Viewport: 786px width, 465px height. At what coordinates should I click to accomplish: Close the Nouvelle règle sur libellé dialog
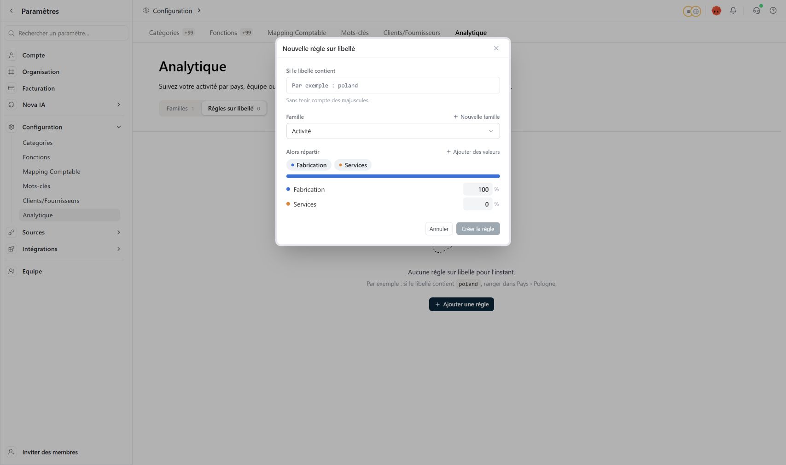coord(496,48)
